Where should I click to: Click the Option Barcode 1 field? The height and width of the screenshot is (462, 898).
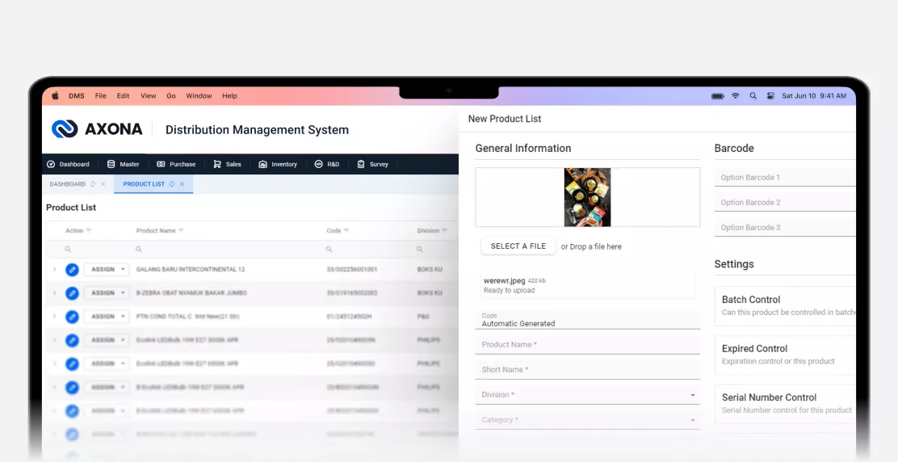[783, 178]
